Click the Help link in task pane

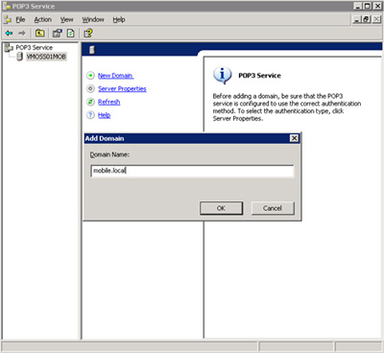[104, 115]
